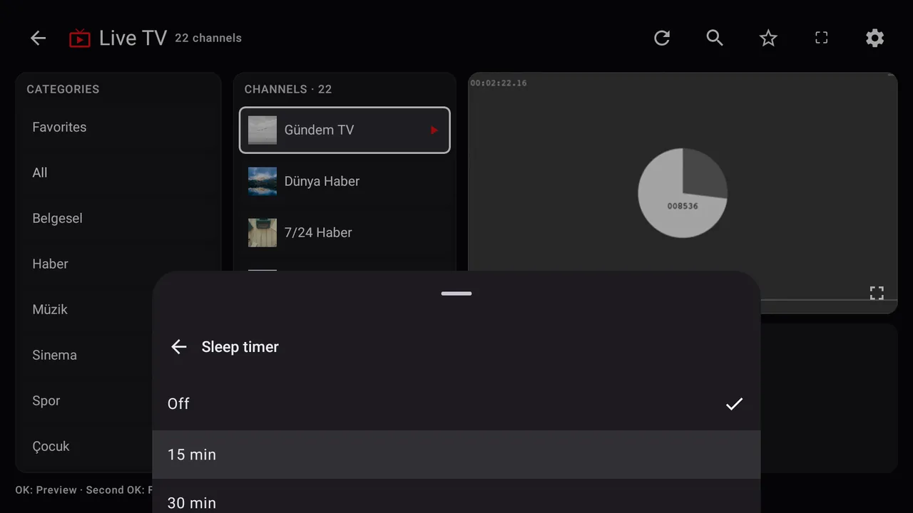Toggle fullscreen from the top toolbar
This screenshot has width=913, height=513.
click(x=822, y=38)
